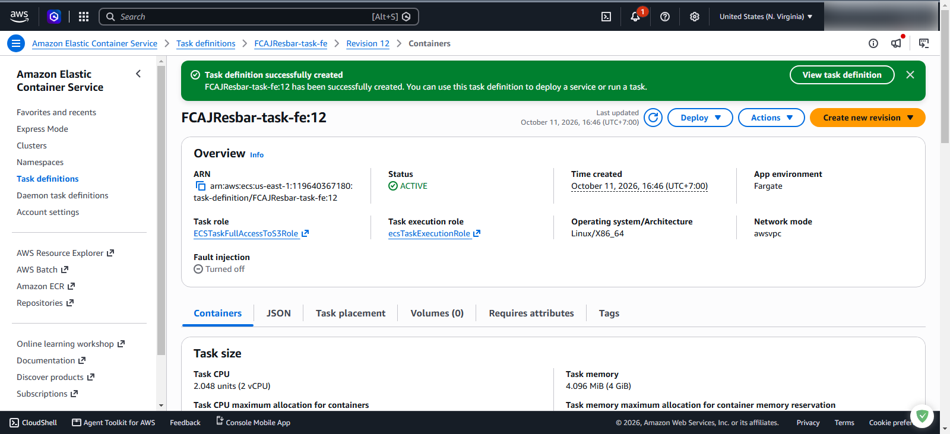Open the Actions dropdown

(771, 118)
